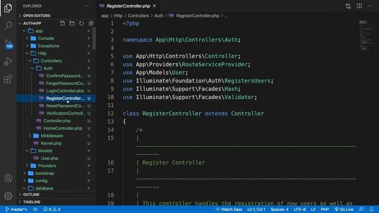Click PHP language mode selector
379x213 pixels.
coord(325,209)
